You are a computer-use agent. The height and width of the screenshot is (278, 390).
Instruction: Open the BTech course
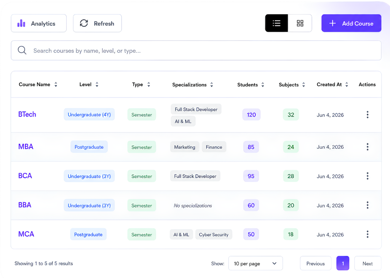(x=27, y=114)
